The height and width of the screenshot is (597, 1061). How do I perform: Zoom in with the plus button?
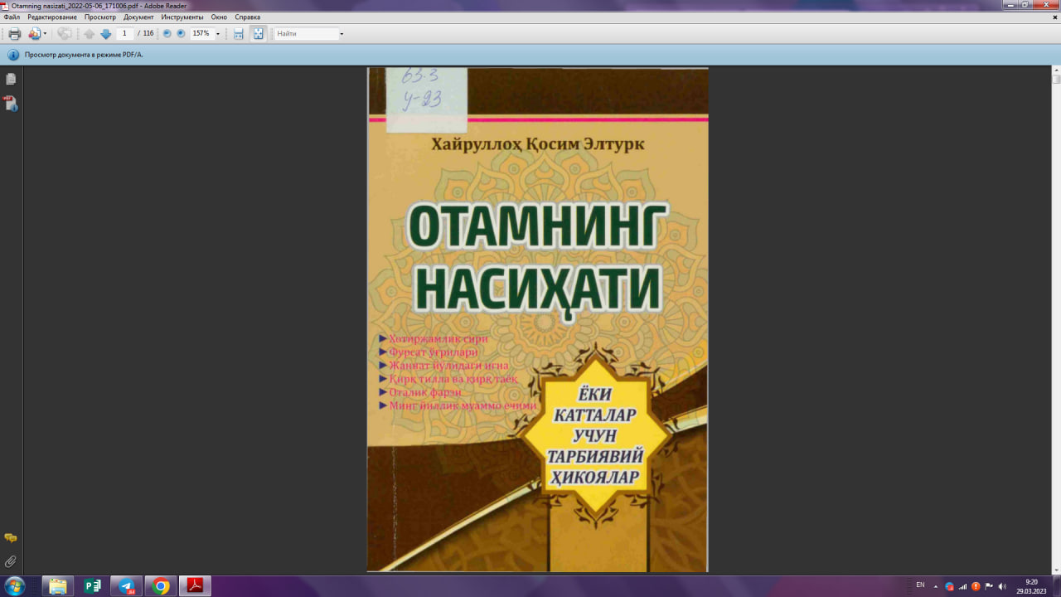(180, 34)
